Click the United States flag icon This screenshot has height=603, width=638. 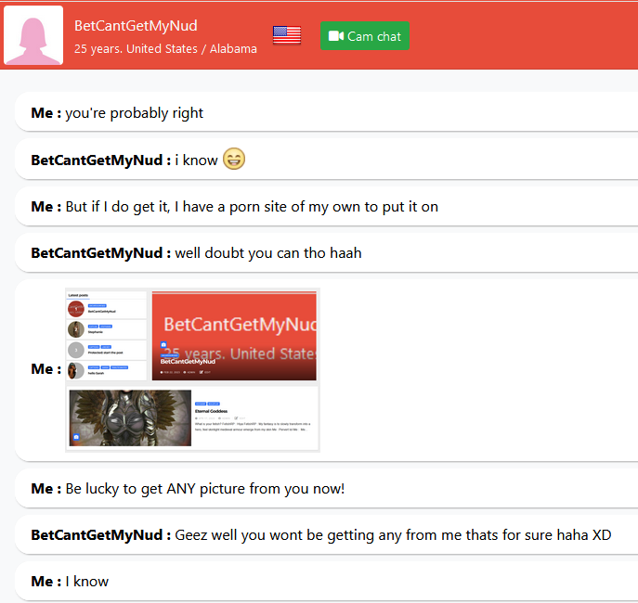point(287,35)
